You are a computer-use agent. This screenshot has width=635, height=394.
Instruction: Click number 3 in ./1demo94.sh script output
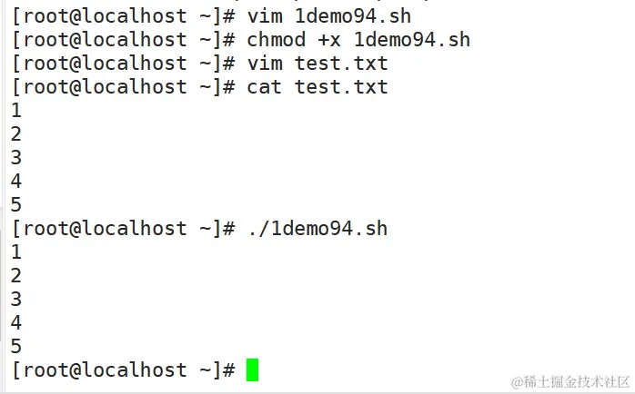coord(16,300)
